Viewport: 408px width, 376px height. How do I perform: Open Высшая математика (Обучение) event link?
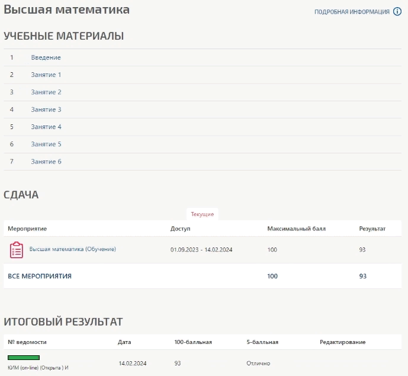[73, 249]
